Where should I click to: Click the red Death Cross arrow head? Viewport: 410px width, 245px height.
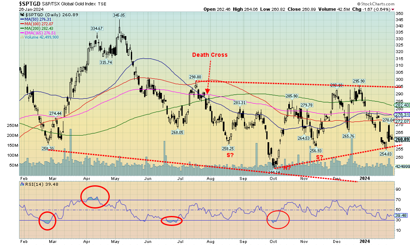click(x=208, y=91)
